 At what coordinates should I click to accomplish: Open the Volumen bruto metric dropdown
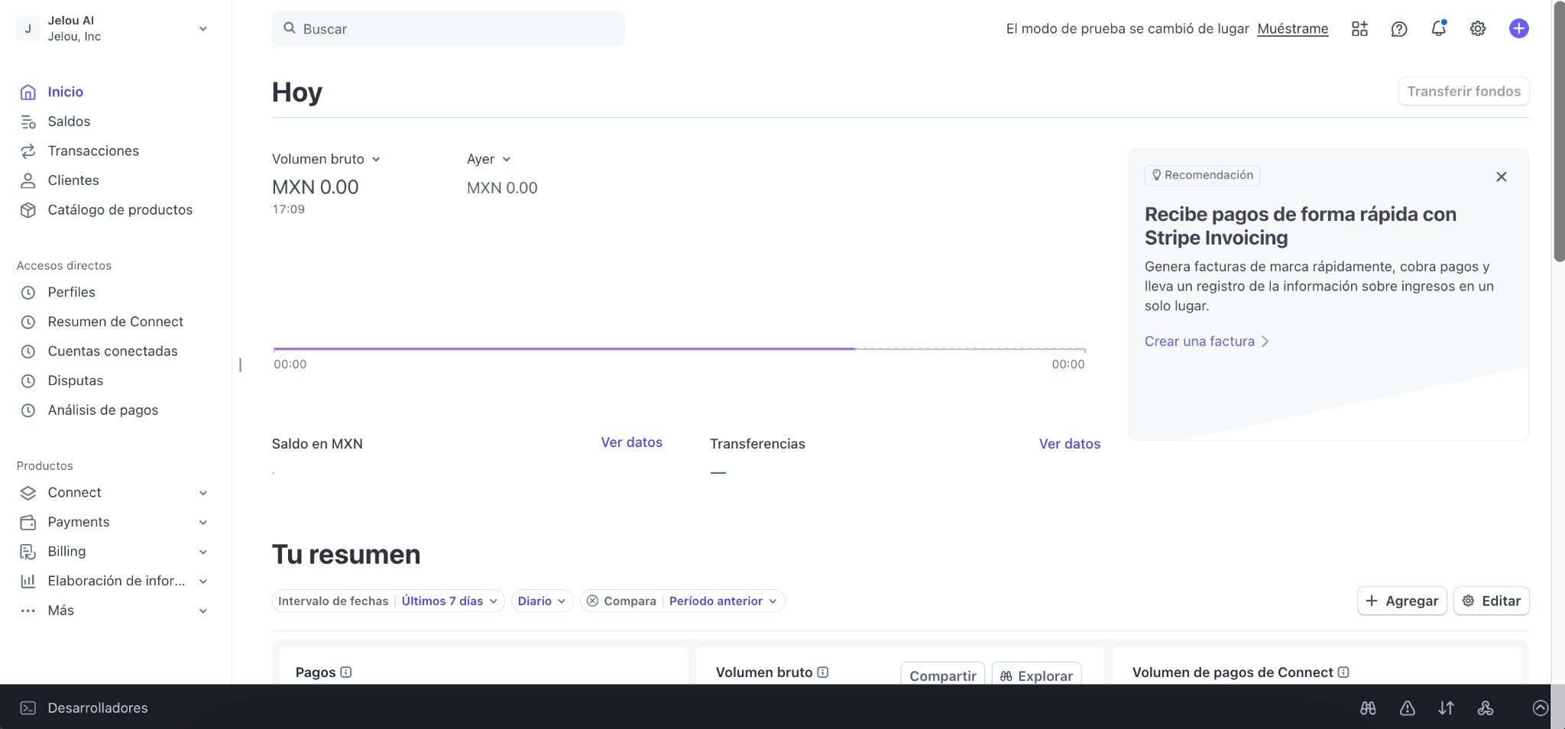point(326,158)
